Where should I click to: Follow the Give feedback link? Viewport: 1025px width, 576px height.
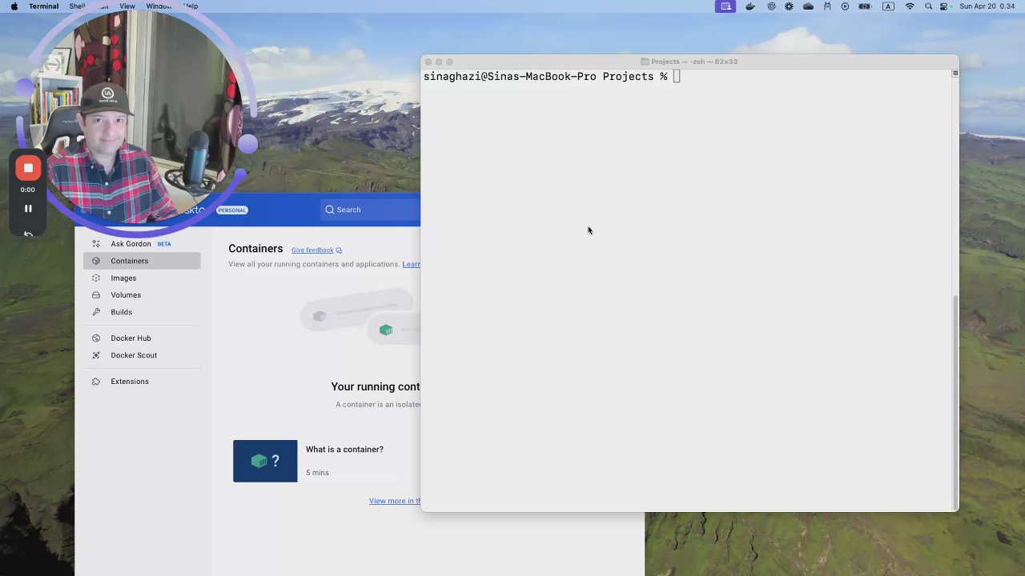point(312,250)
